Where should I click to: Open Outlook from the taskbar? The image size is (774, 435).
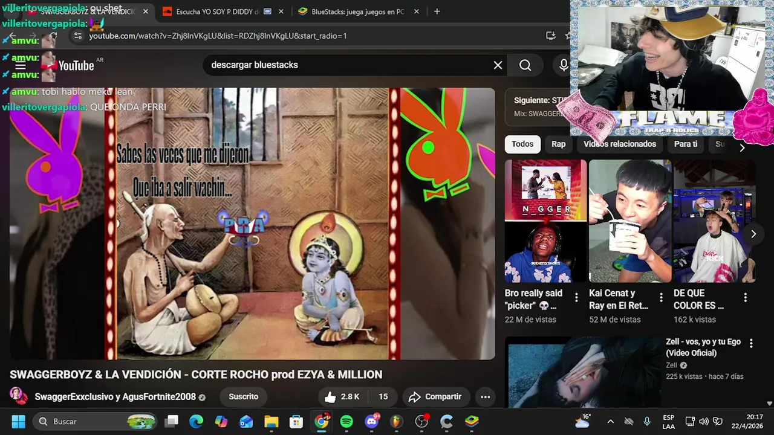(246, 421)
